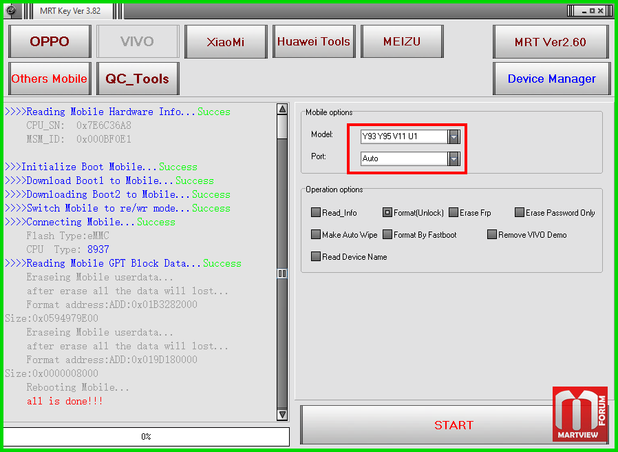Click 'Downloading Boot2 to Mobile' log line

(x=118, y=194)
